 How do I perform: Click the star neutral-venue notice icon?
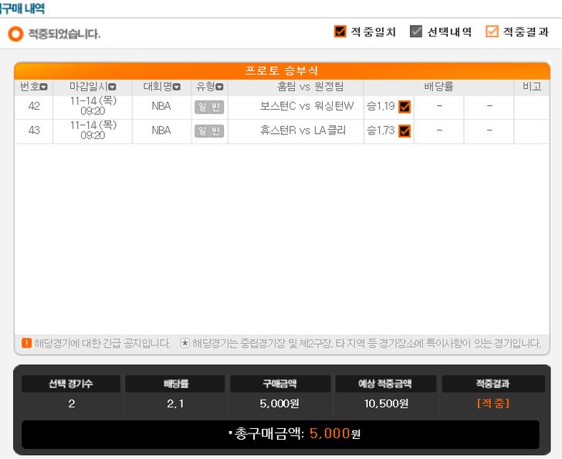(185, 343)
